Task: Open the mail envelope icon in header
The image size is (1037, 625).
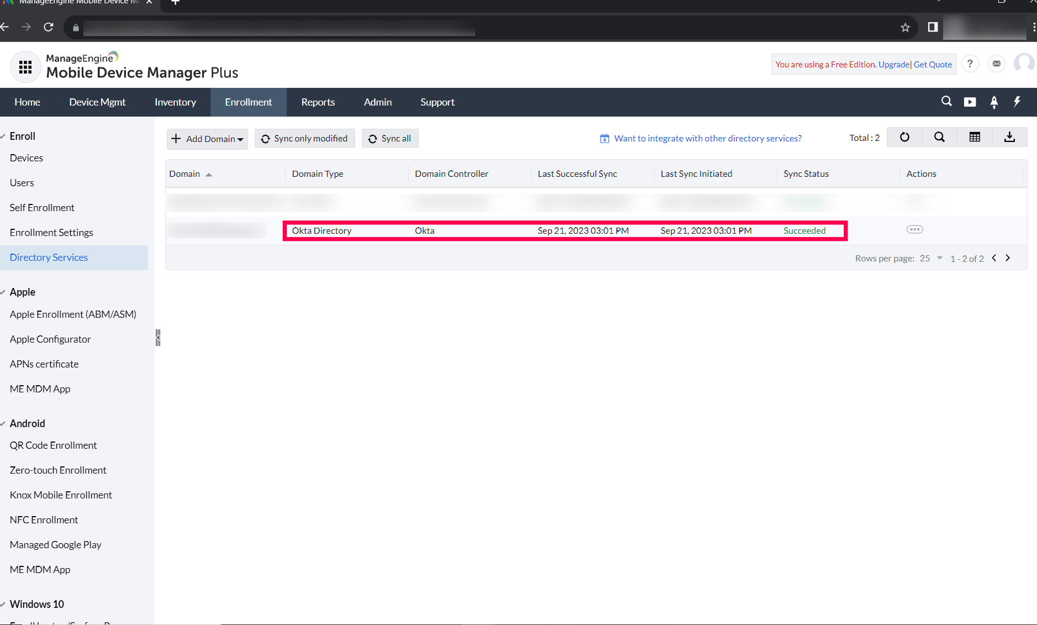Action: click(x=996, y=64)
